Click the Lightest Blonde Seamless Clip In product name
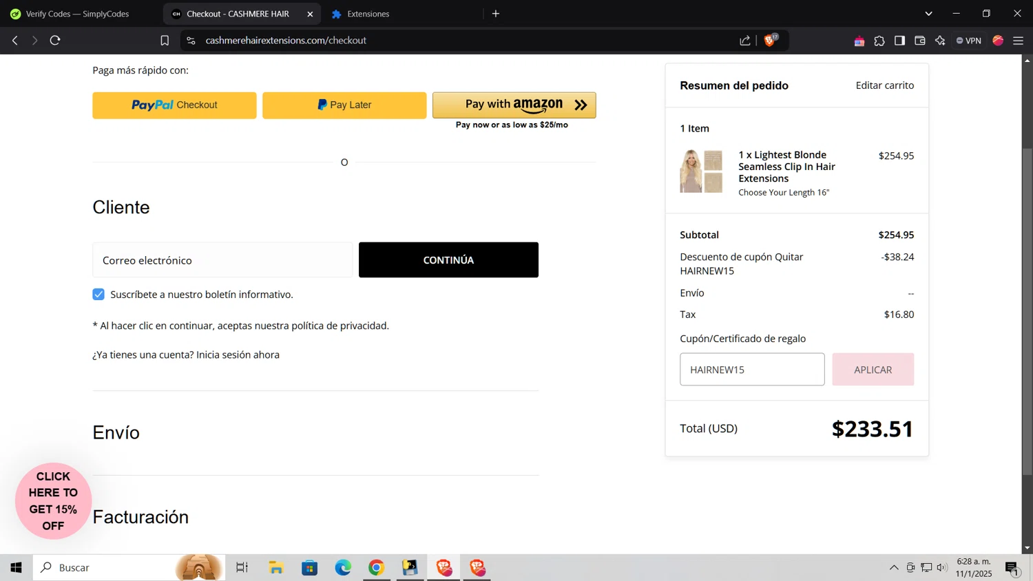Viewport: 1033px width, 581px height. tap(786, 167)
